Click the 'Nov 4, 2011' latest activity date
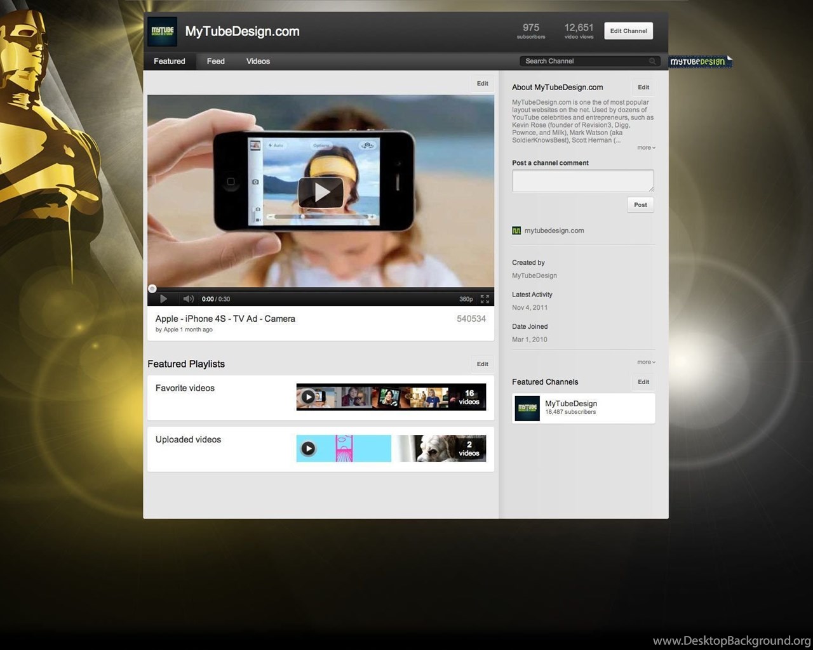This screenshot has width=813, height=650. [x=530, y=307]
